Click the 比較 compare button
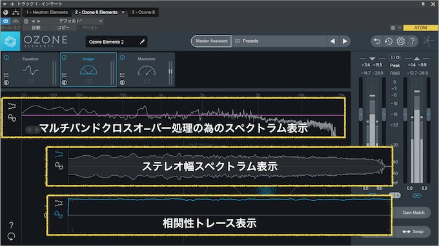 pyautogui.click(x=36, y=28)
